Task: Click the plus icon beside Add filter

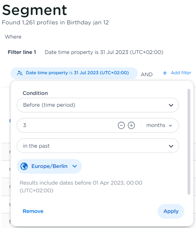Action: [x=165, y=73]
